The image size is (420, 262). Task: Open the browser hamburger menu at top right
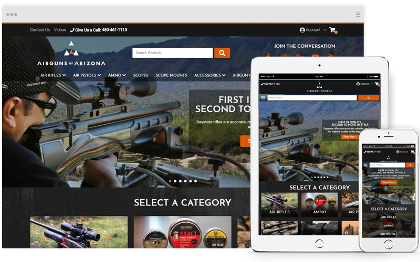pos(358,14)
